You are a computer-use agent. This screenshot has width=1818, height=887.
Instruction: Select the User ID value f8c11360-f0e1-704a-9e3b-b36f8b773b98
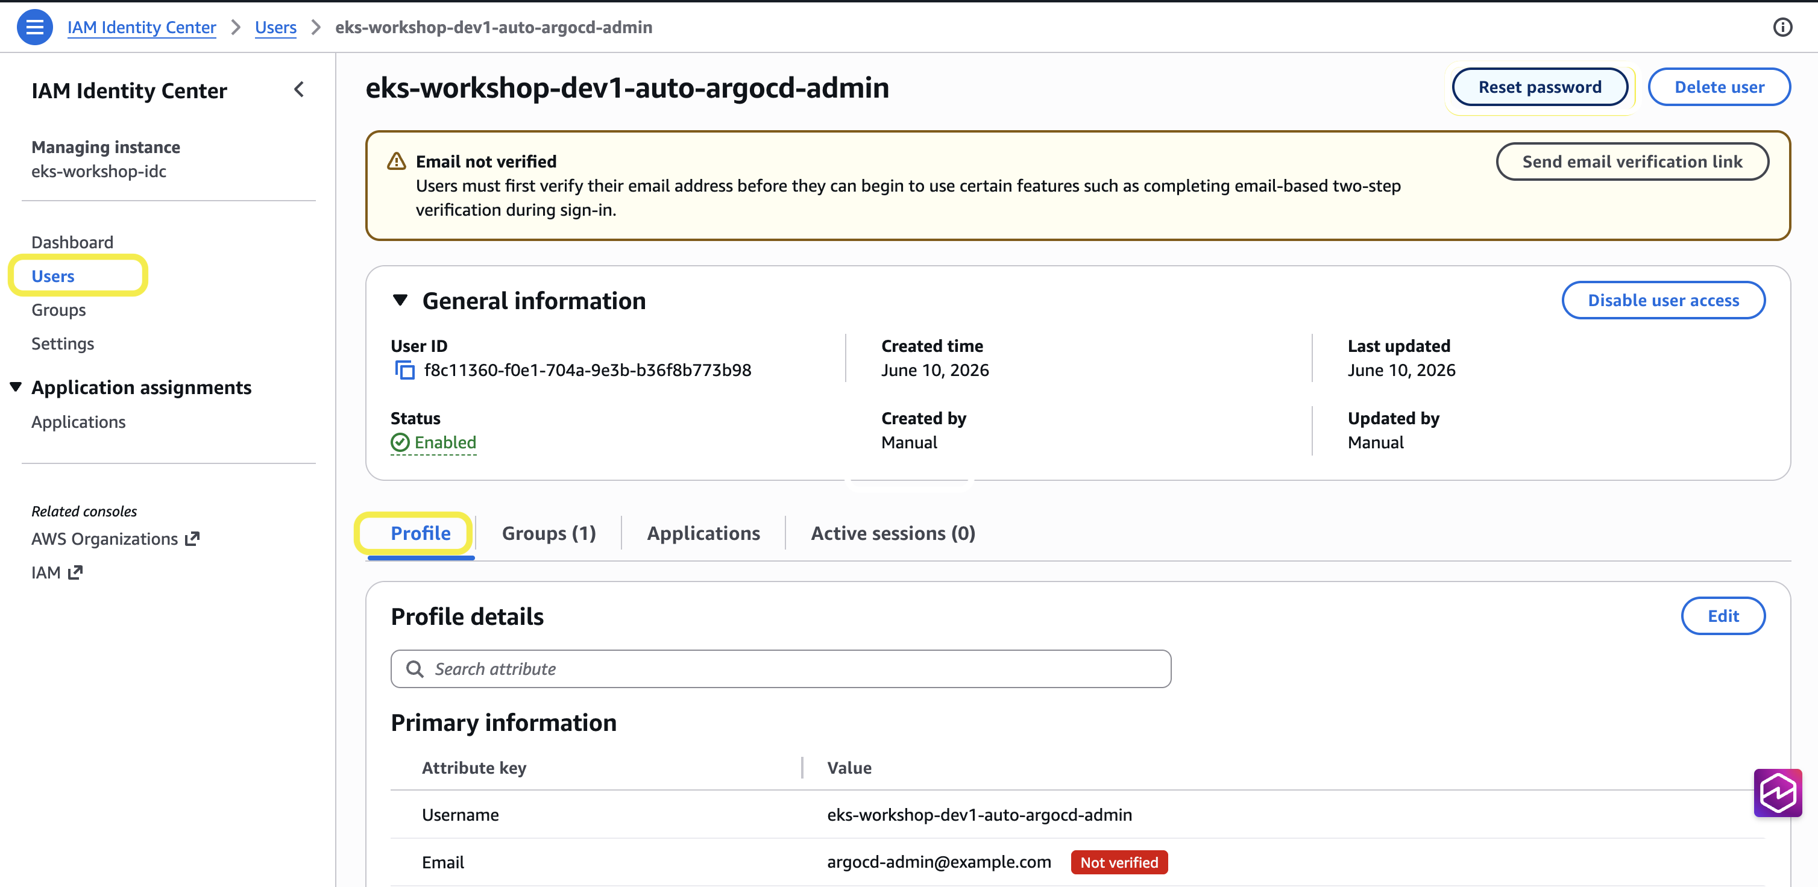587,370
